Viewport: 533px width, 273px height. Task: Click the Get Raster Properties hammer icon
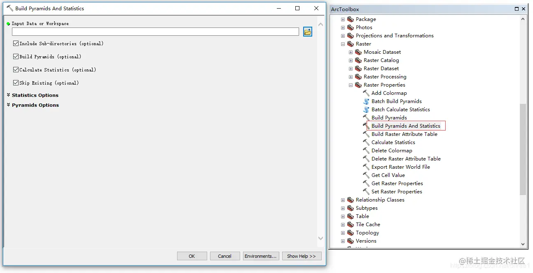tap(366, 184)
